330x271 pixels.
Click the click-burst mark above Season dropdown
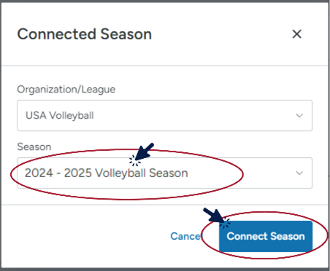135,160
